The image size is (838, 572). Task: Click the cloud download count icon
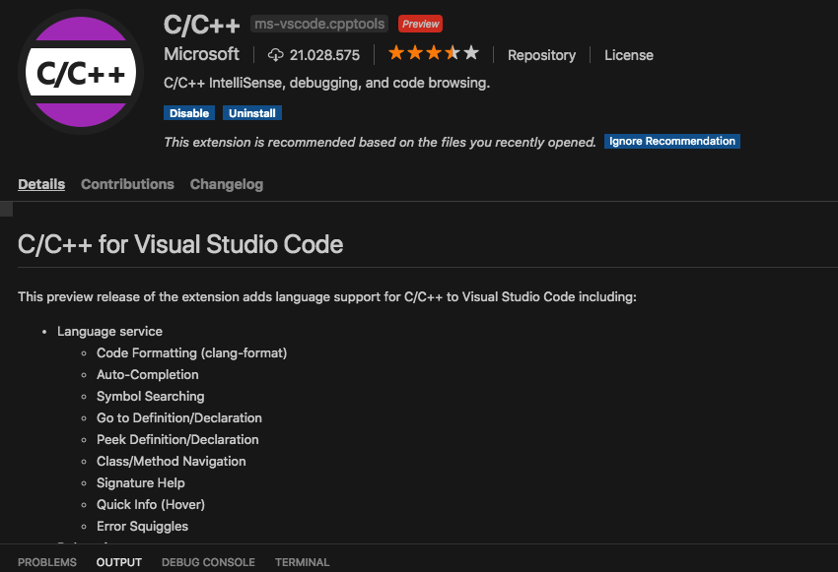[275, 55]
